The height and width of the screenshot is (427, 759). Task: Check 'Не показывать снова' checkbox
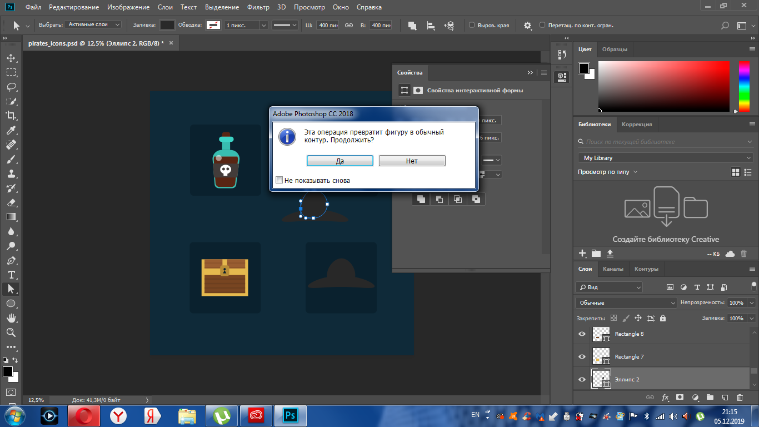(x=279, y=180)
